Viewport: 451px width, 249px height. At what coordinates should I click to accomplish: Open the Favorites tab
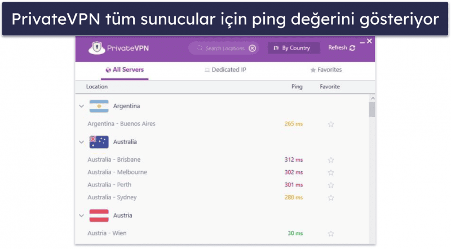tap(326, 70)
